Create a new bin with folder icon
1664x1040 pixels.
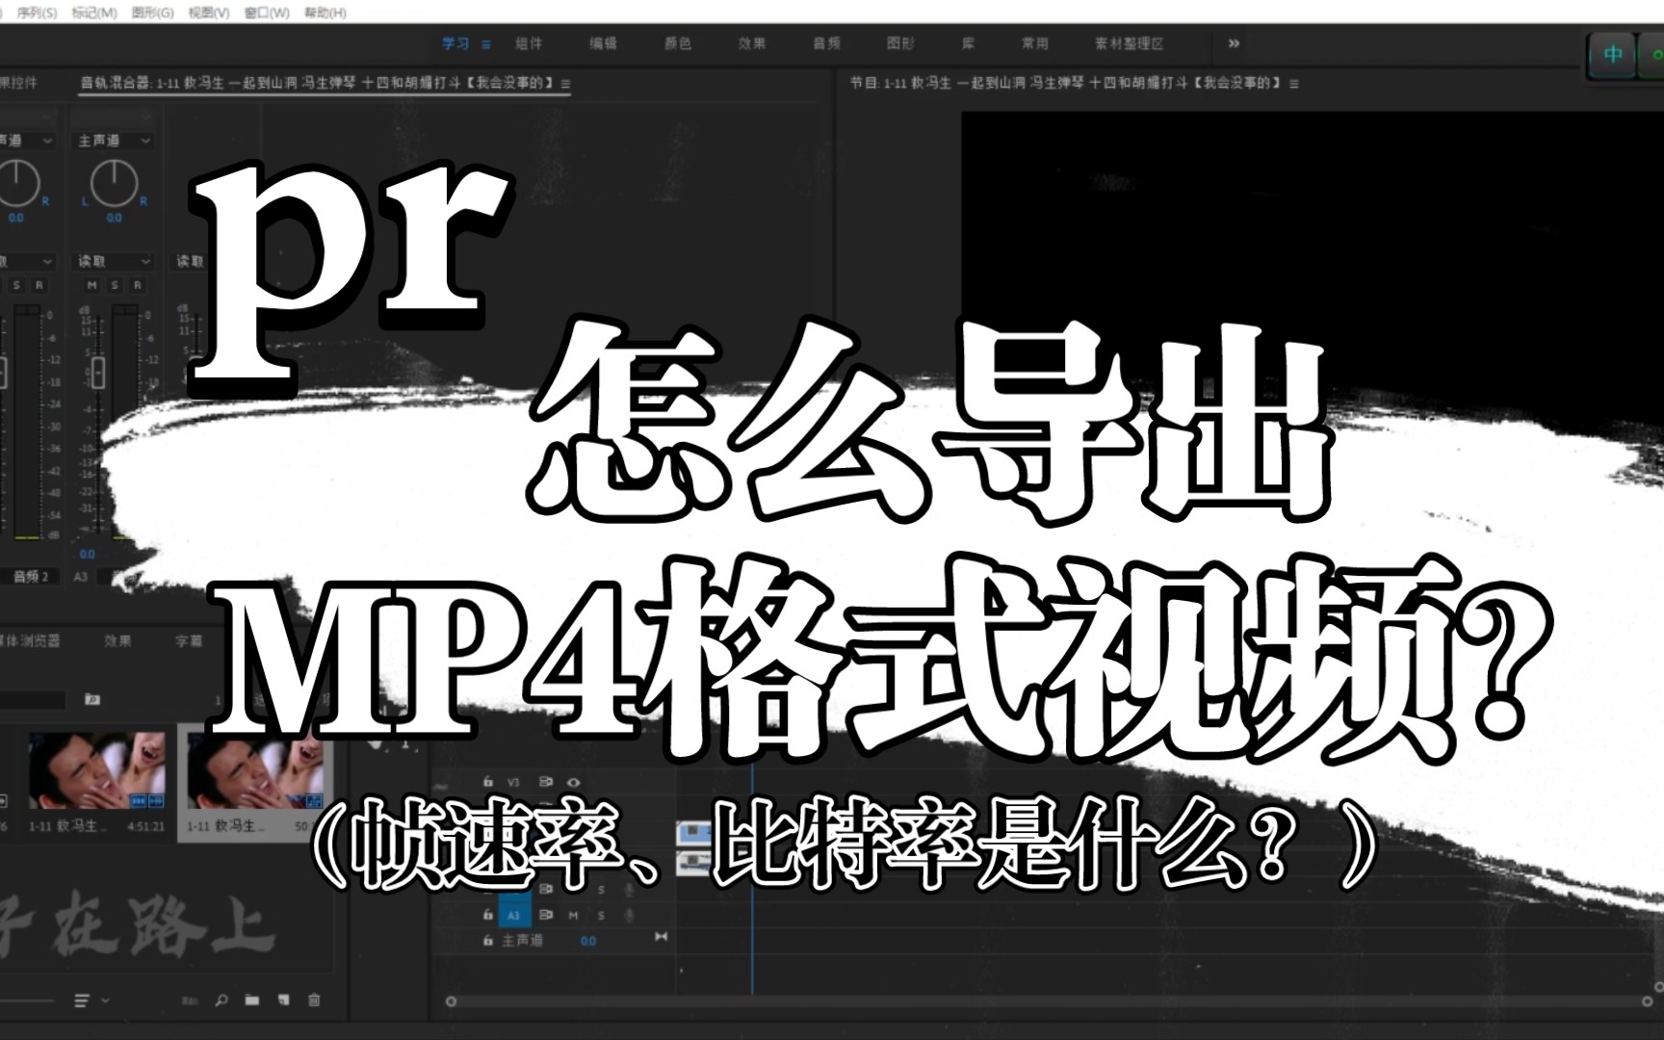click(252, 1001)
